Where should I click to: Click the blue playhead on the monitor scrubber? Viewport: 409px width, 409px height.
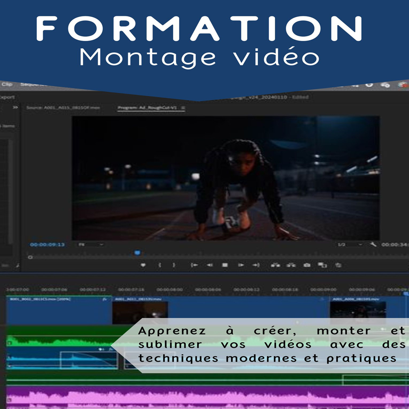coord(137,253)
